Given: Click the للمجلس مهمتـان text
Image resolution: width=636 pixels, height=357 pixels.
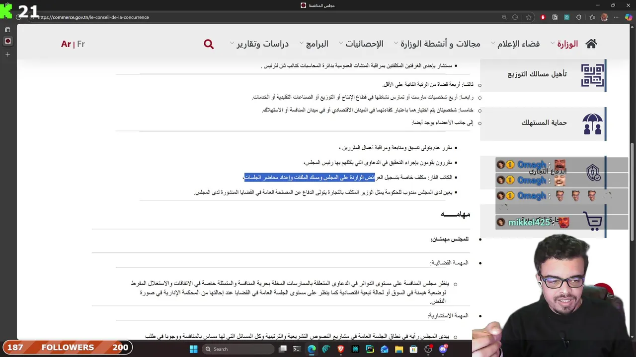Looking at the screenshot, I should point(449,239).
